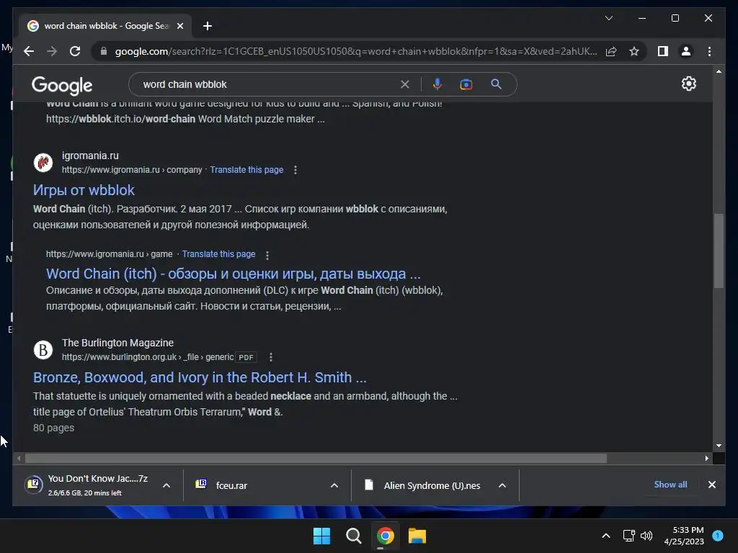Open volume control in system tray
738x553 pixels.
[x=646, y=535]
